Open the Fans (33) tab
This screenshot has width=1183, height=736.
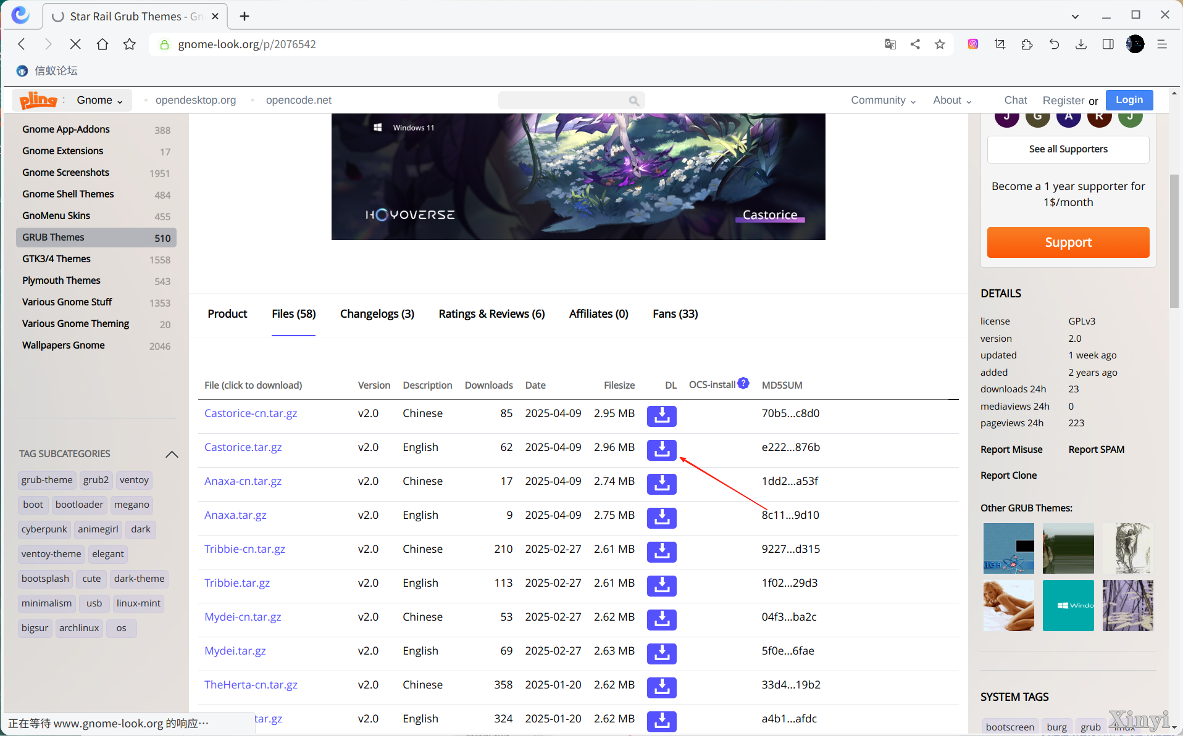pos(675,314)
